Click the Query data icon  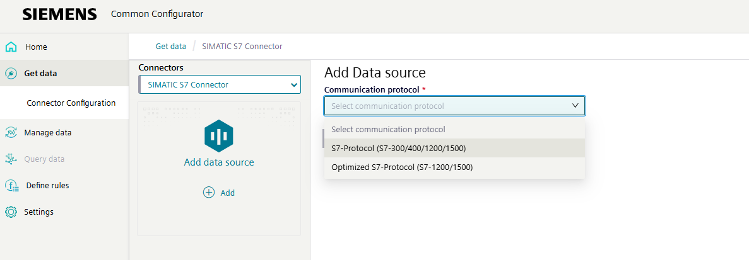[11, 159]
